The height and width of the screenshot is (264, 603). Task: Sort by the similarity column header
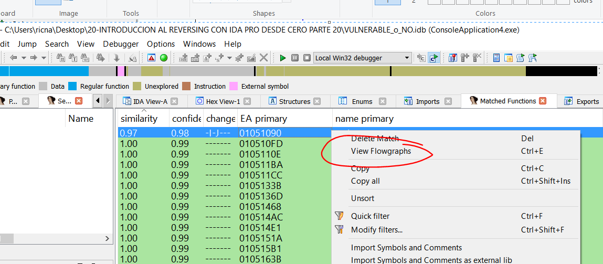point(139,119)
